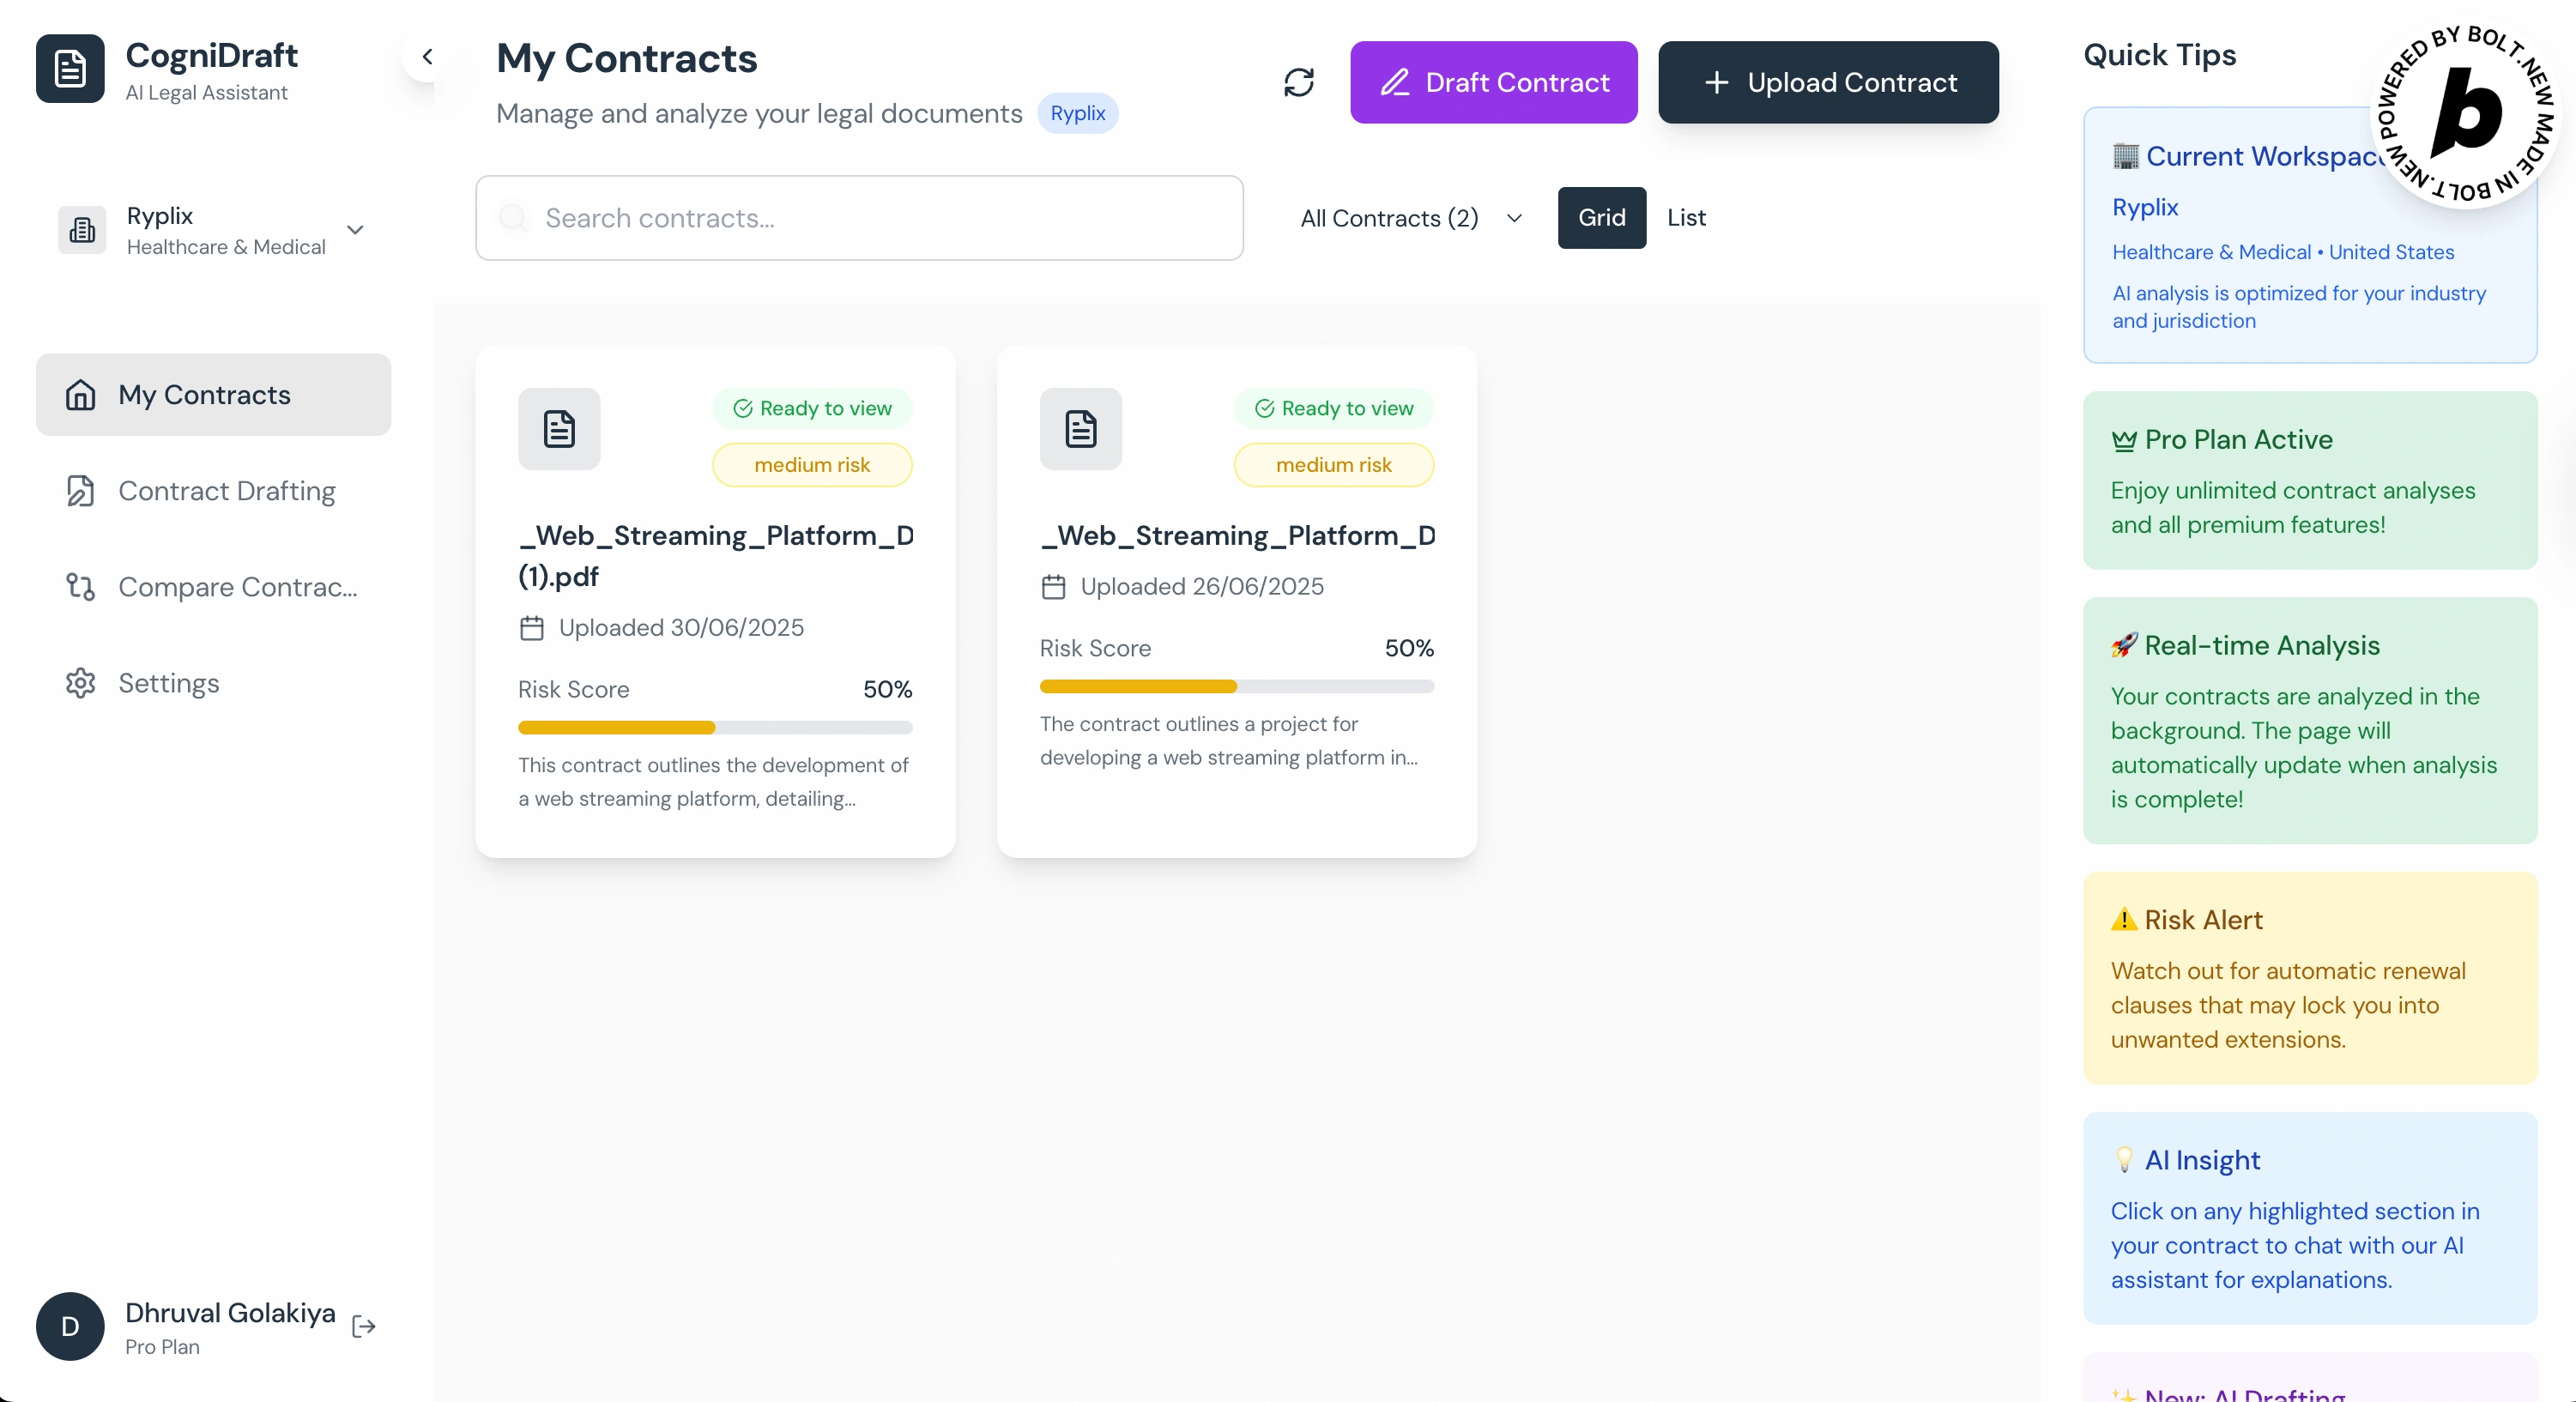Open Settings from the sidebar
The height and width of the screenshot is (1402, 2576).
(168, 683)
